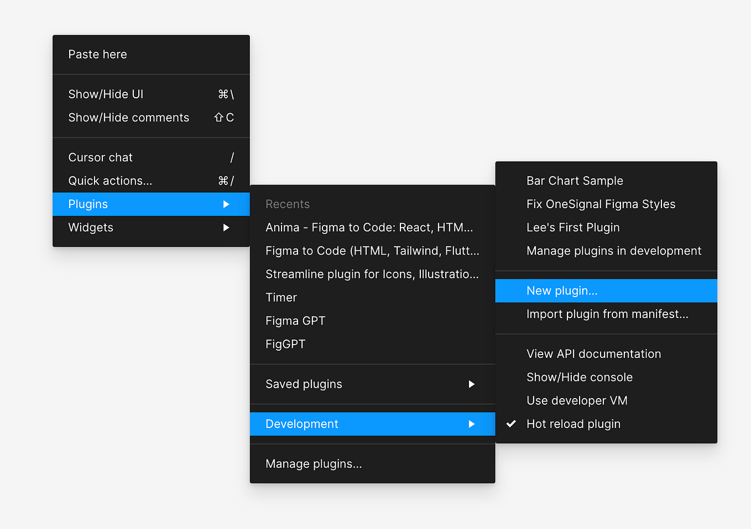Viewport: 751px width, 529px height.
Task: Toggle Show/Hide comments
Action: [128, 117]
